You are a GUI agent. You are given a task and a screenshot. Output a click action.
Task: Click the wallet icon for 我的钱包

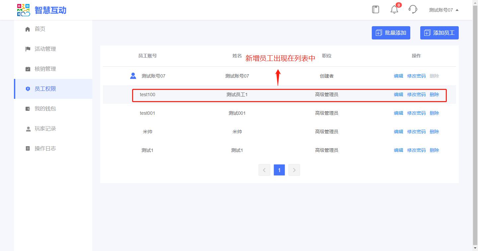[x=28, y=109]
